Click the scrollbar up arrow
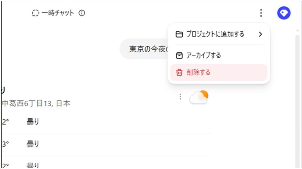This screenshot has height=169, width=302. coord(297,30)
